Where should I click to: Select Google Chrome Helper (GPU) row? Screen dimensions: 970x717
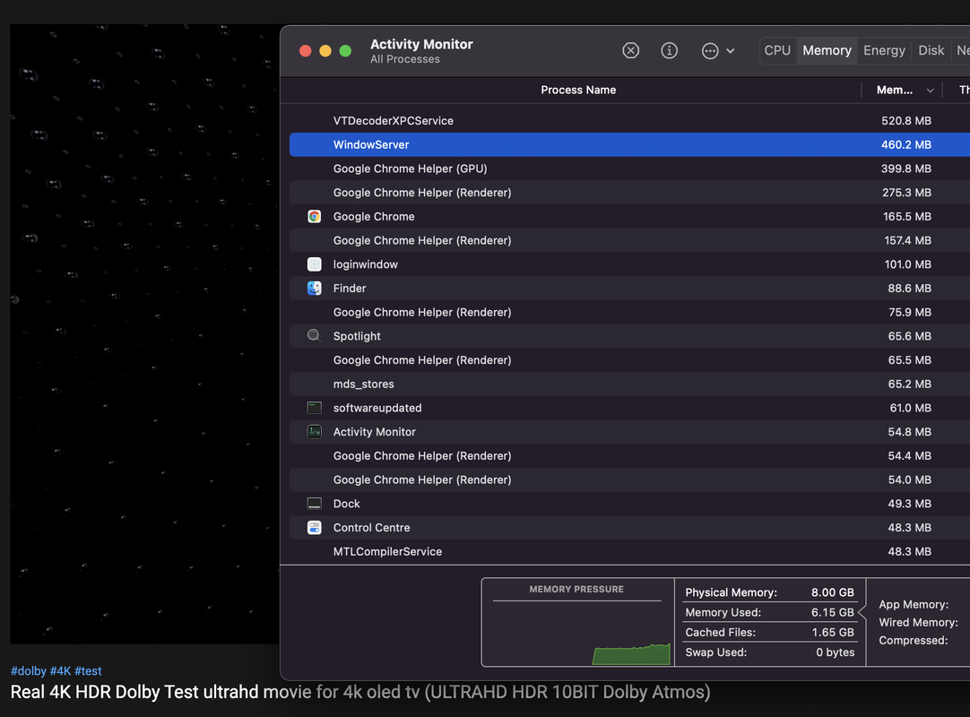click(629, 168)
